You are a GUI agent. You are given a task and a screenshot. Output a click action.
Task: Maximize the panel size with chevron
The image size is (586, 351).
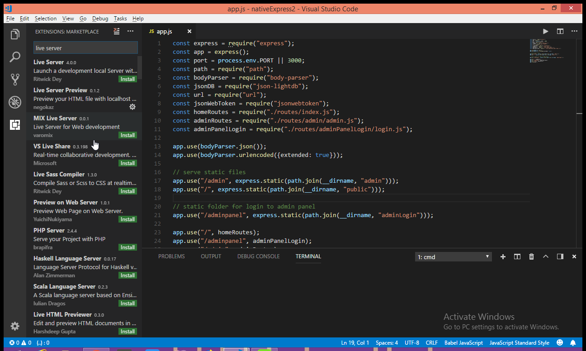click(546, 256)
